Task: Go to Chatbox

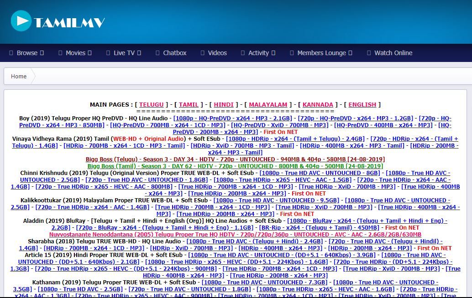Action: coord(171,53)
